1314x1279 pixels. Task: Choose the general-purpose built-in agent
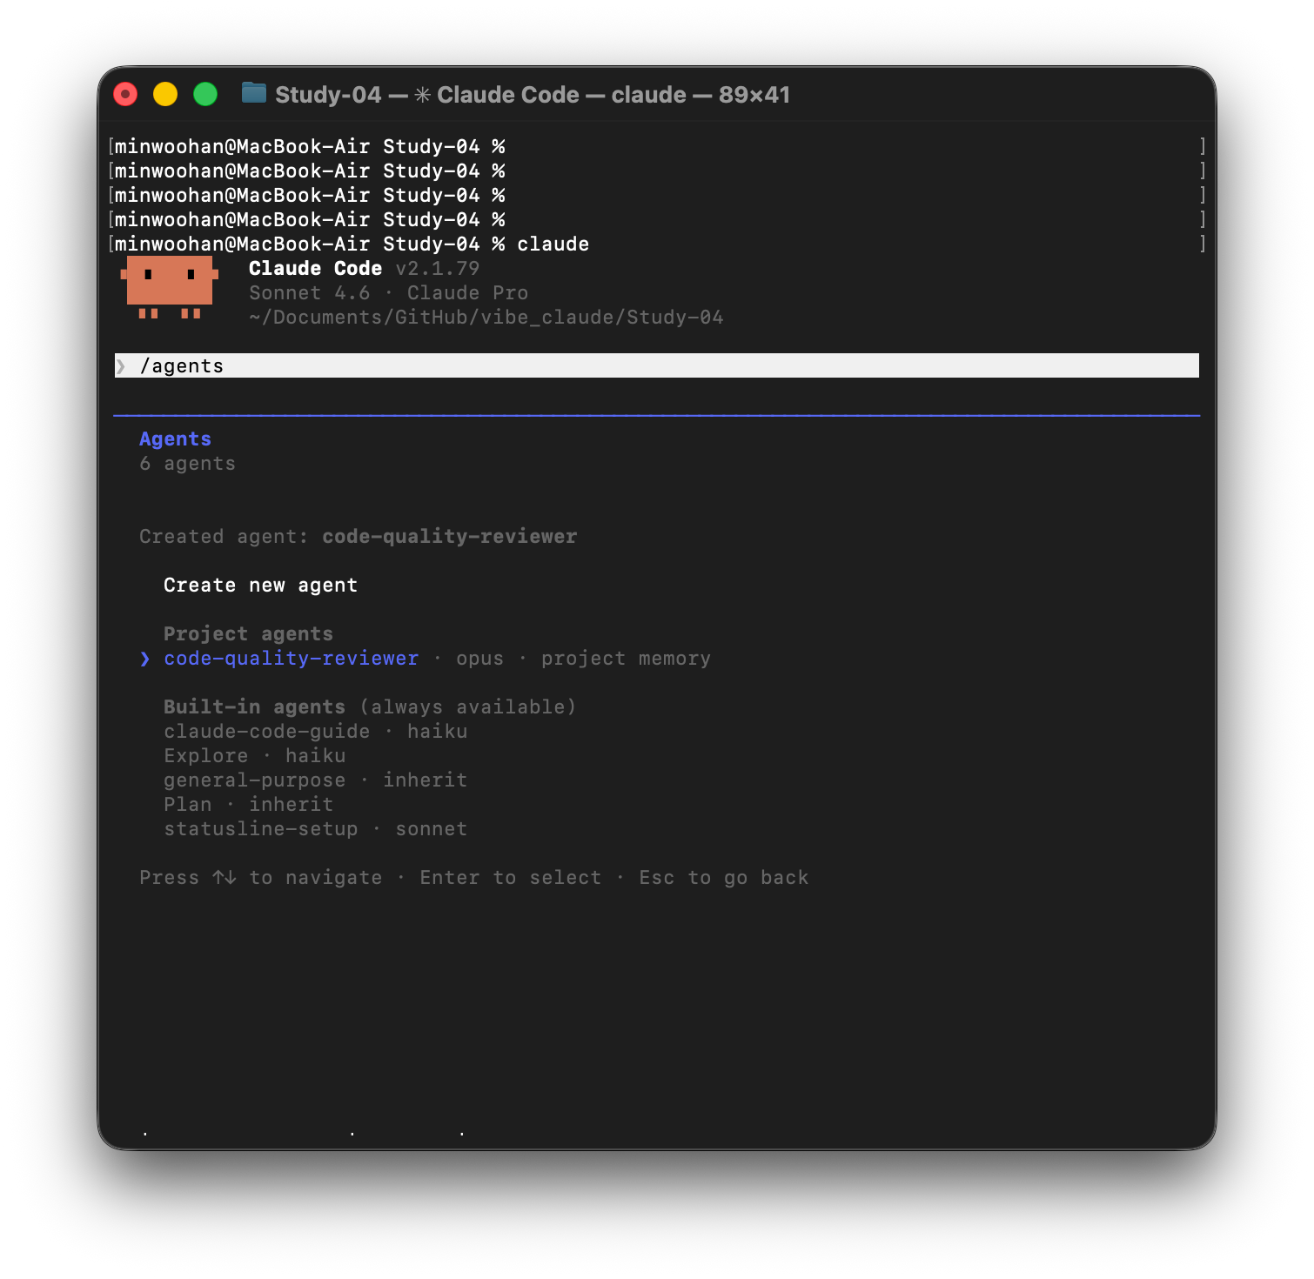pyautogui.click(x=315, y=780)
